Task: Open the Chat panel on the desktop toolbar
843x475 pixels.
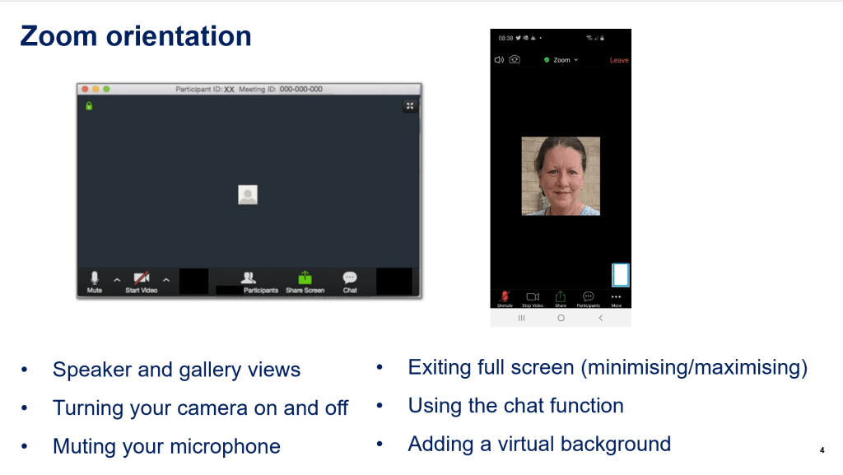Action: [x=350, y=277]
